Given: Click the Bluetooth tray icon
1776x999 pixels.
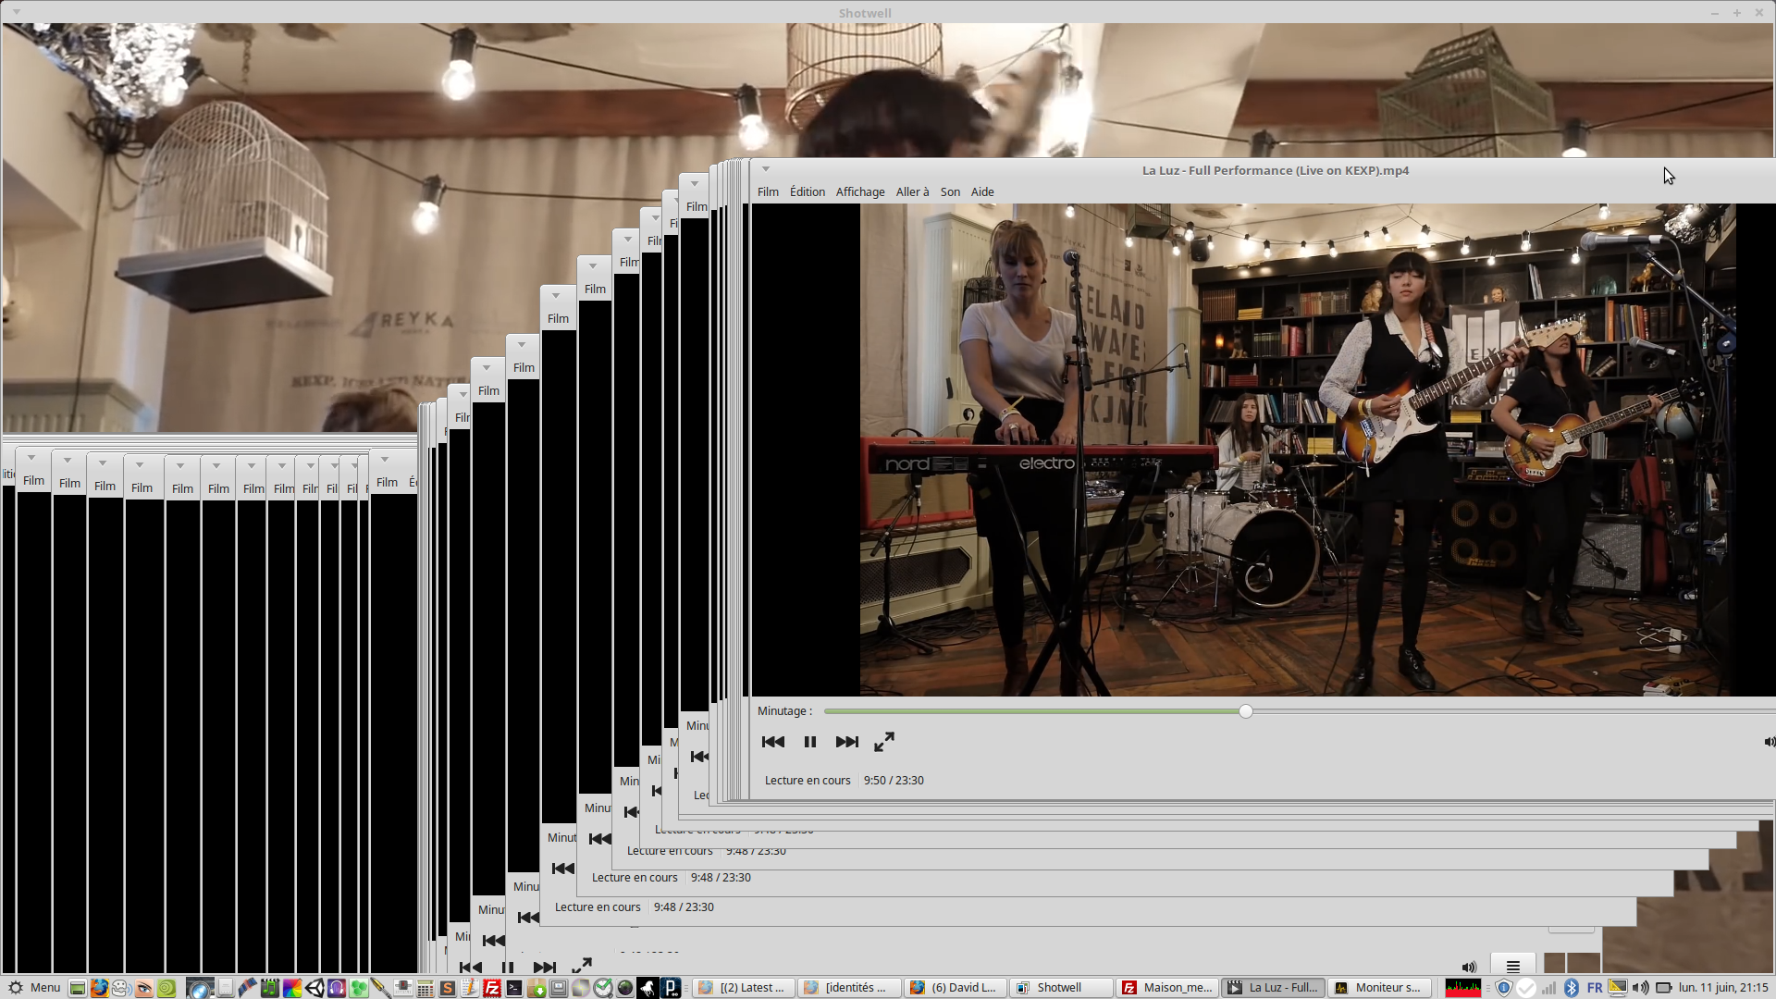Looking at the screenshot, I should (x=1571, y=988).
